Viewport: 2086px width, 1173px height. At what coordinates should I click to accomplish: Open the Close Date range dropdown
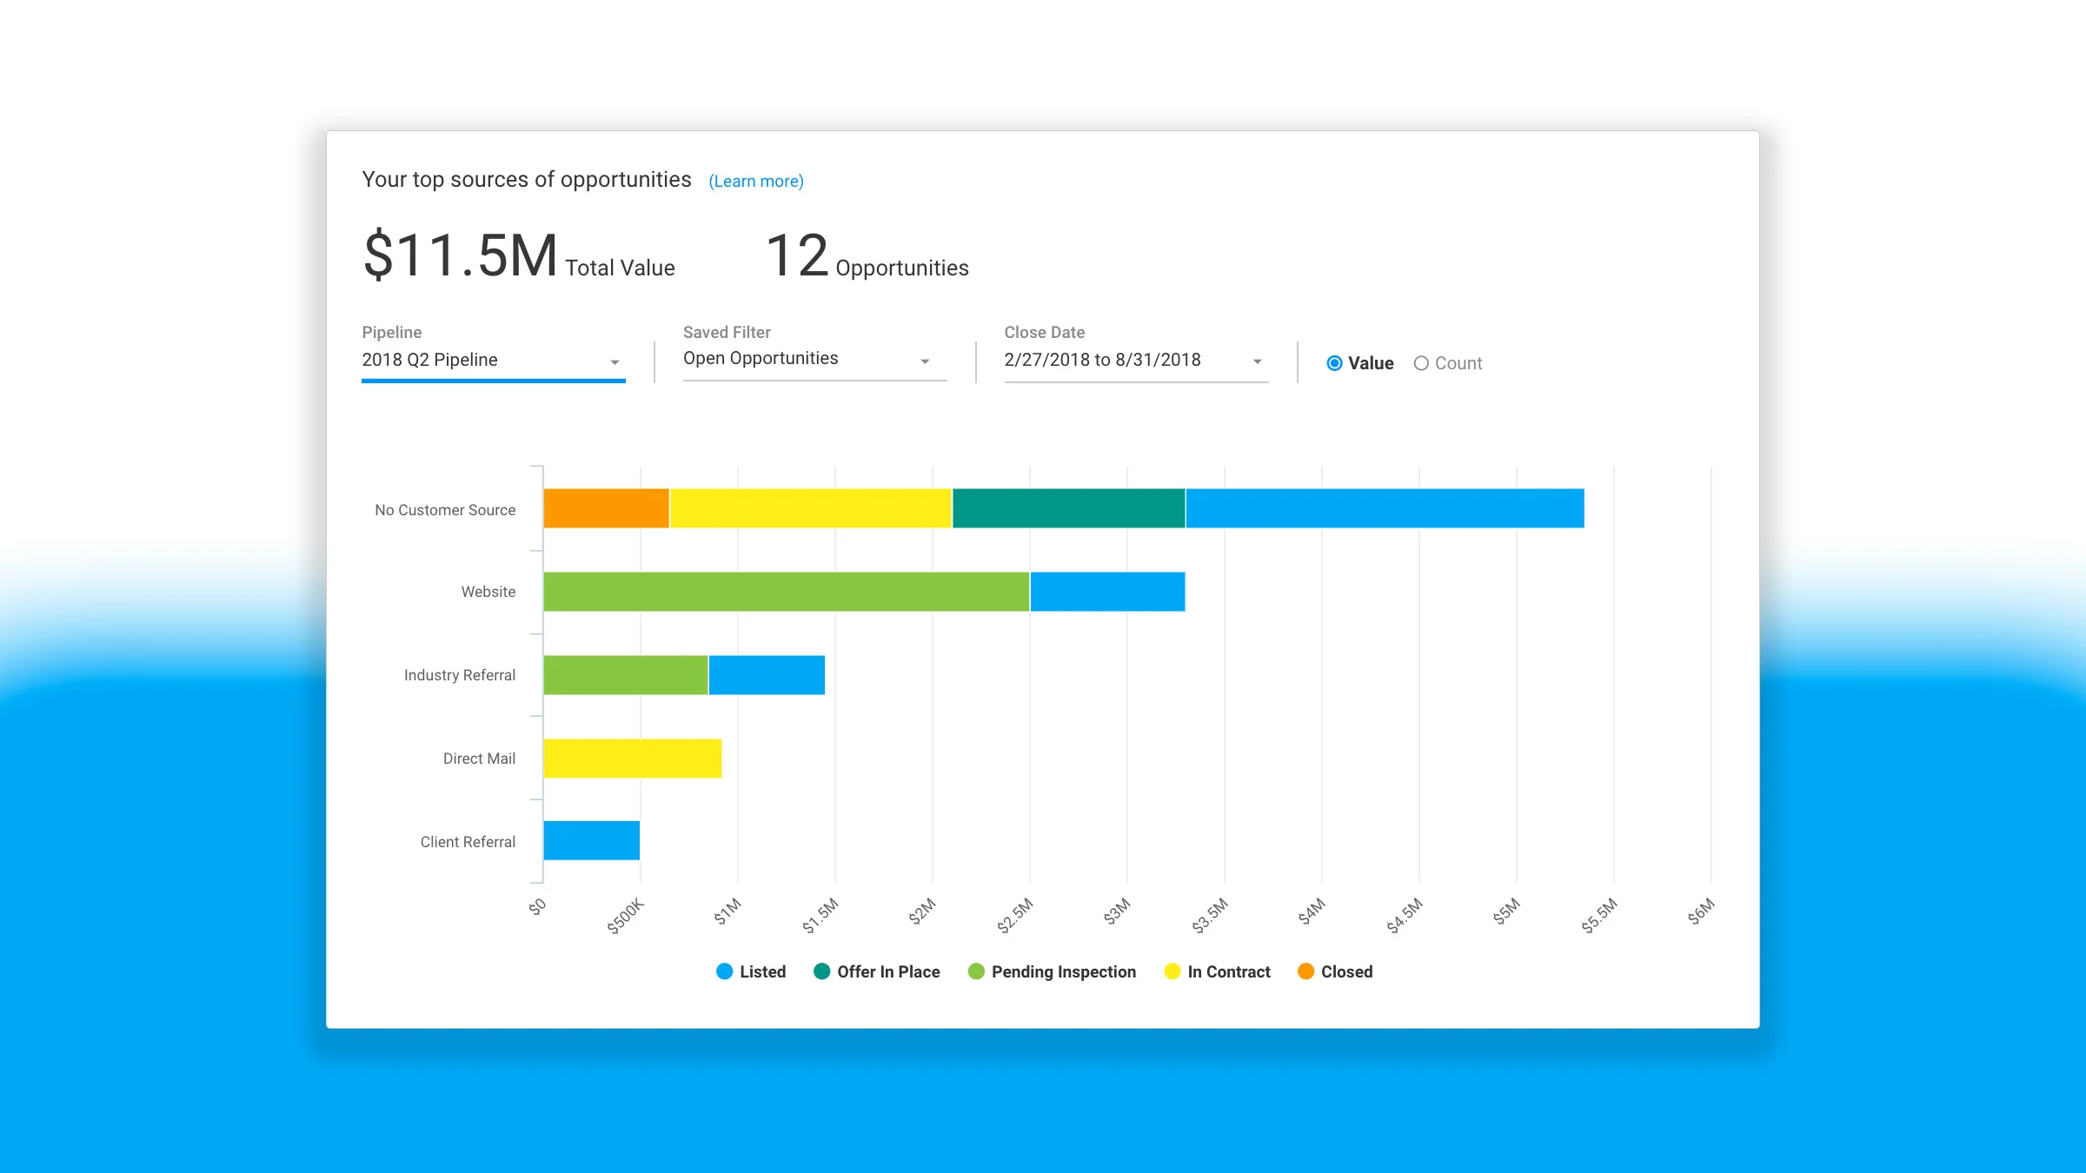pyautogui.click(x=1257, y=361)
